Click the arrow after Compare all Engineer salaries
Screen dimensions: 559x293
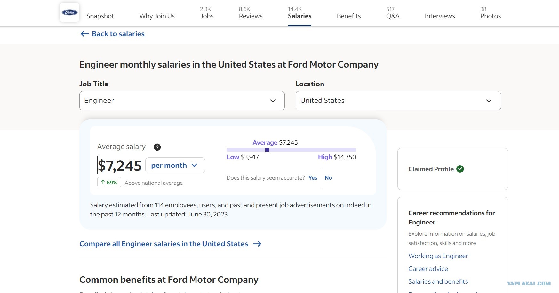click(257, 244)
